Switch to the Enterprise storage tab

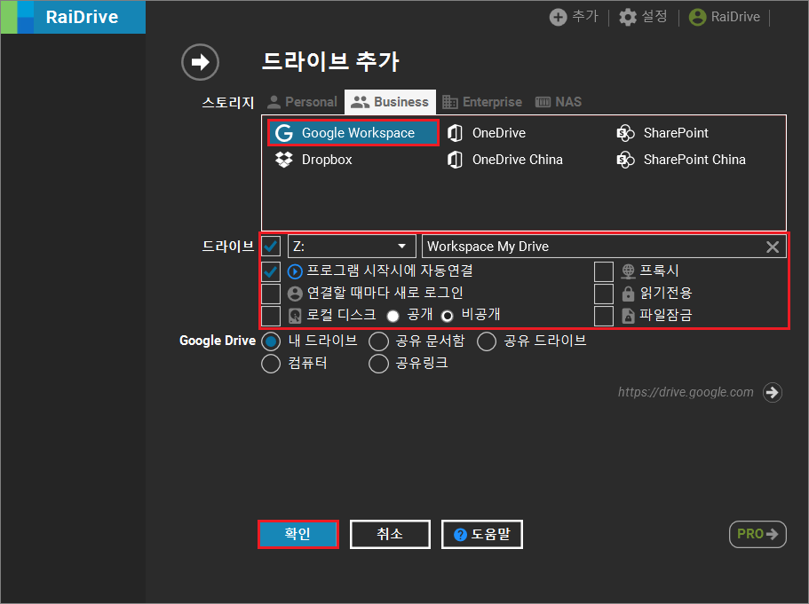coord(482,102)
